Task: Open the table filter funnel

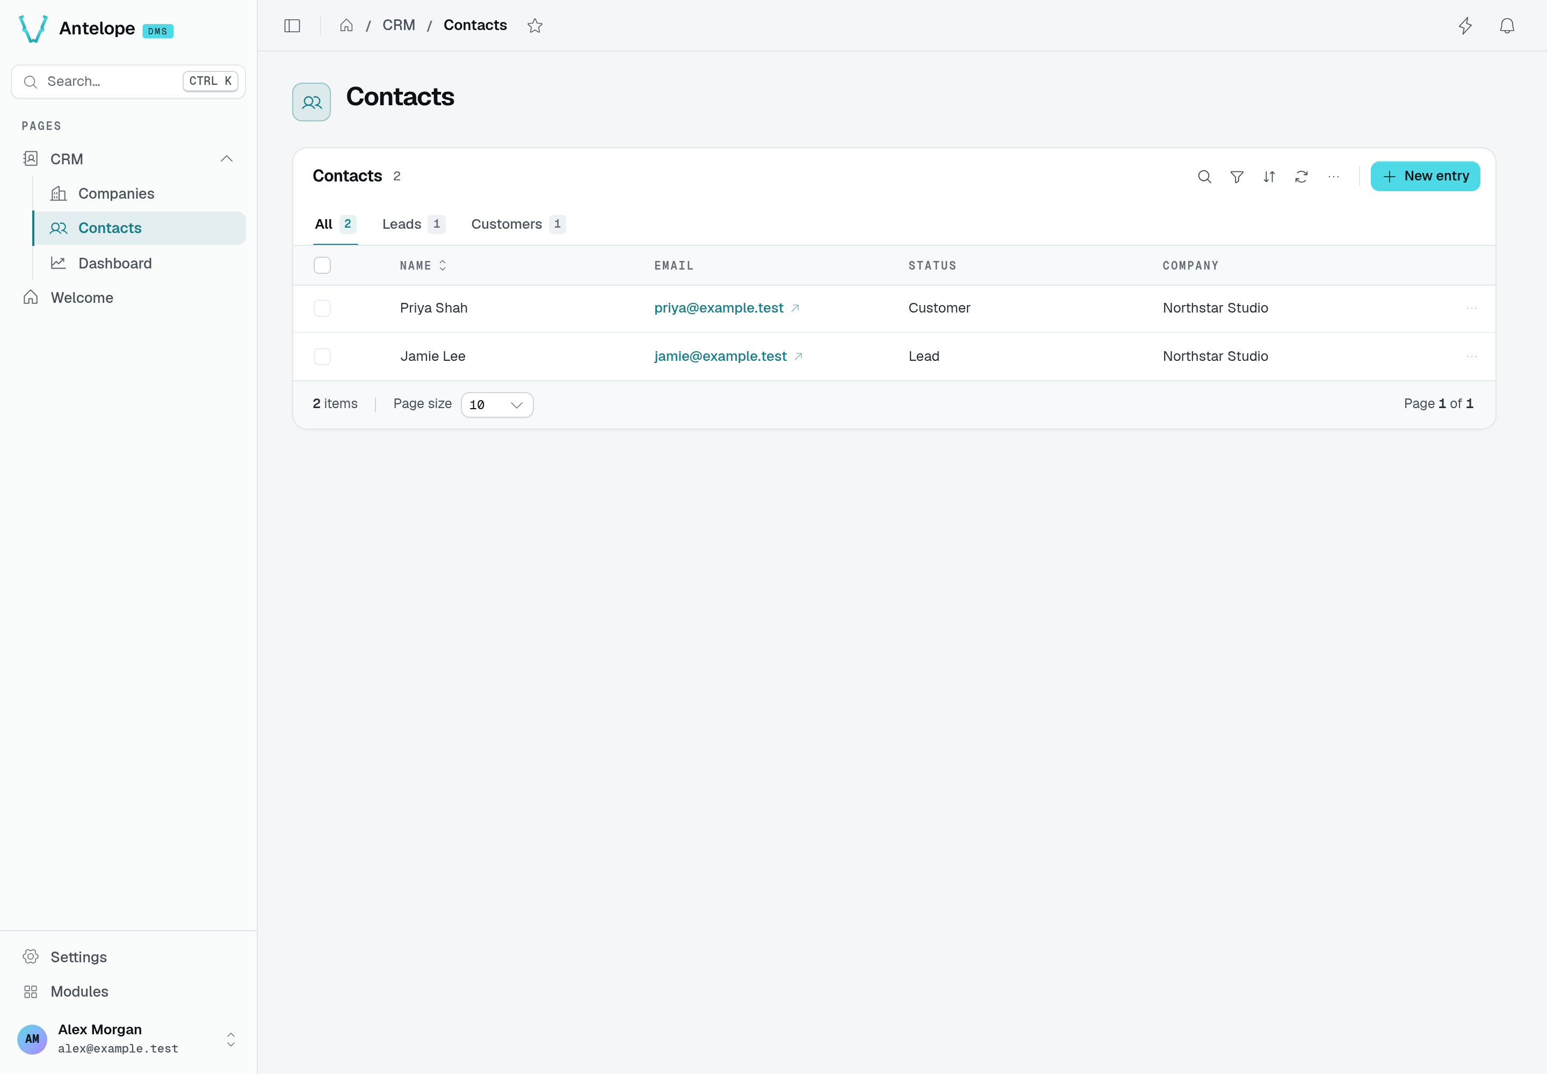Action: click(1237, 176)
